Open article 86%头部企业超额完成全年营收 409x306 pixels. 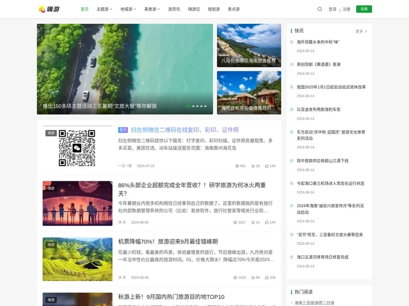click(192, 189)
